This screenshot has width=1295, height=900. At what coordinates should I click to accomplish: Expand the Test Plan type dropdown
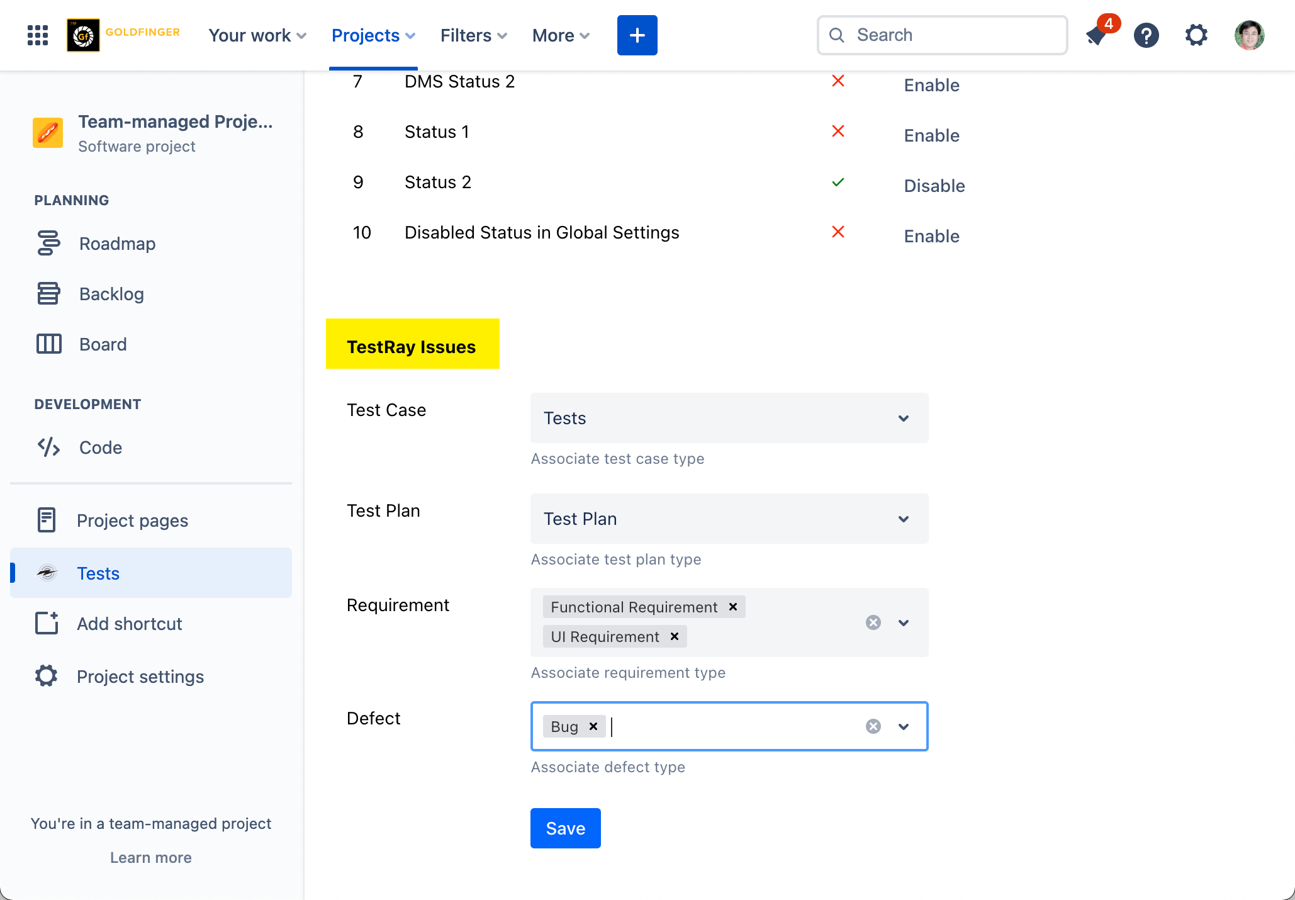coord(904,519)
